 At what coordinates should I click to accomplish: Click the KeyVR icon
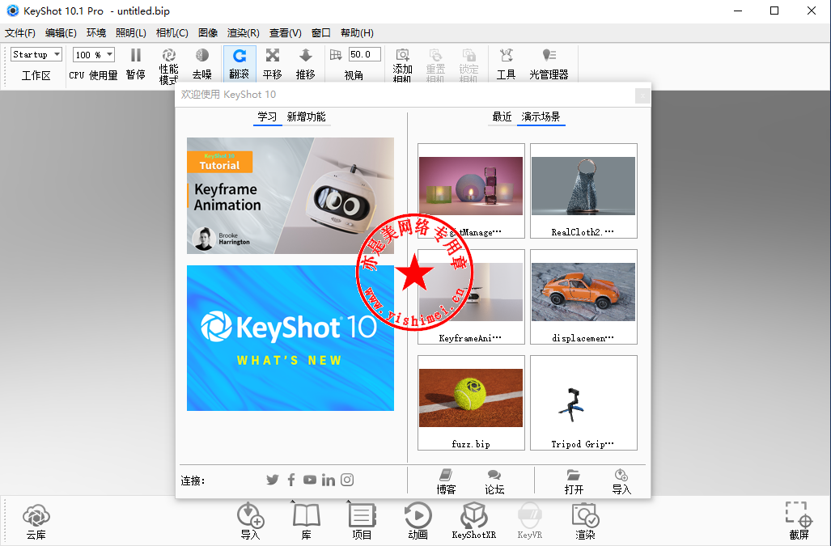529,522
